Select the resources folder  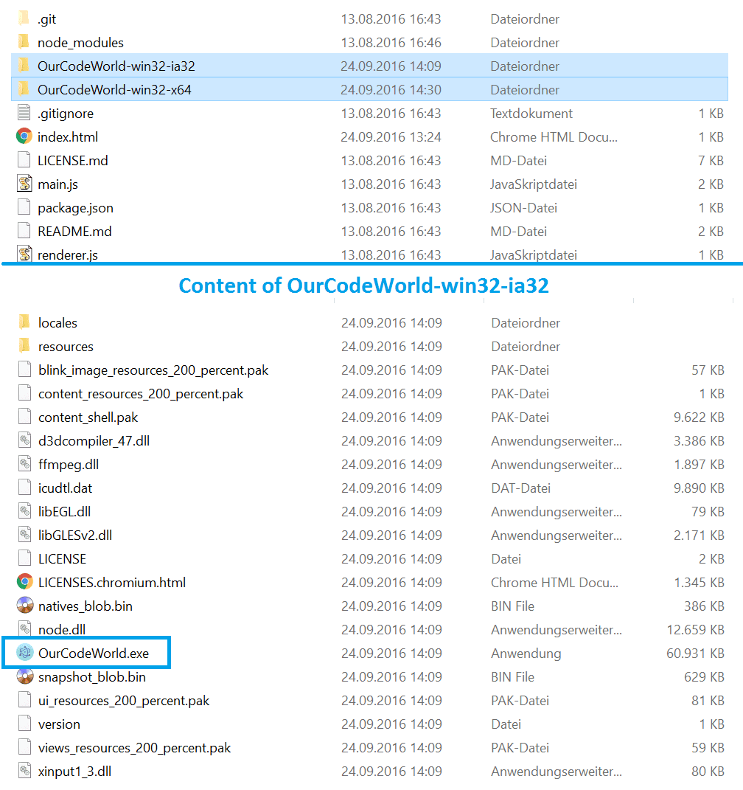[x=66, y=347]
